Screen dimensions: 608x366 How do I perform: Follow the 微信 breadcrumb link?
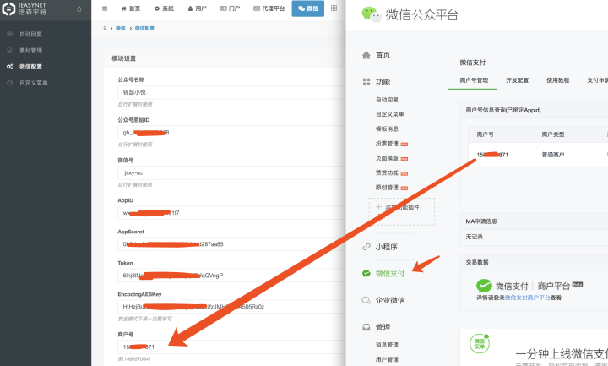point(121,29)
